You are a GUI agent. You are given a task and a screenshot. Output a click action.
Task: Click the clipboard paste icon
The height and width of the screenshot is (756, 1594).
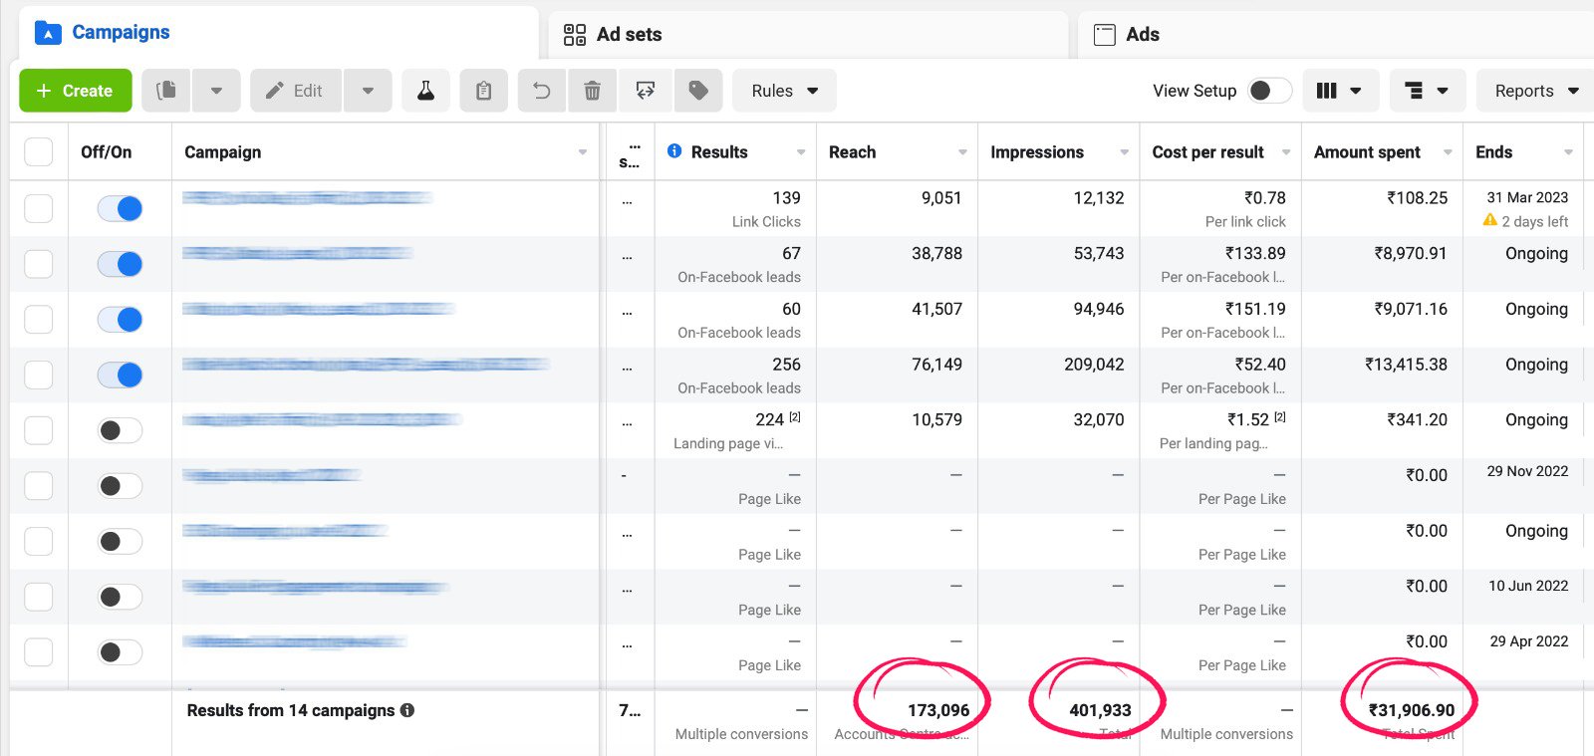(483, 91)
